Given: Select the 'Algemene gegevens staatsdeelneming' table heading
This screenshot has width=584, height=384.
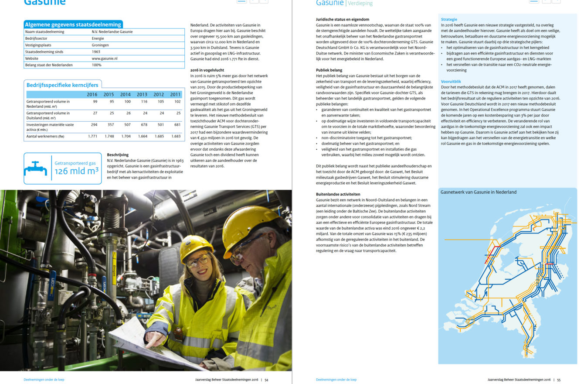Looking at the screenshot, I should 73,24.
